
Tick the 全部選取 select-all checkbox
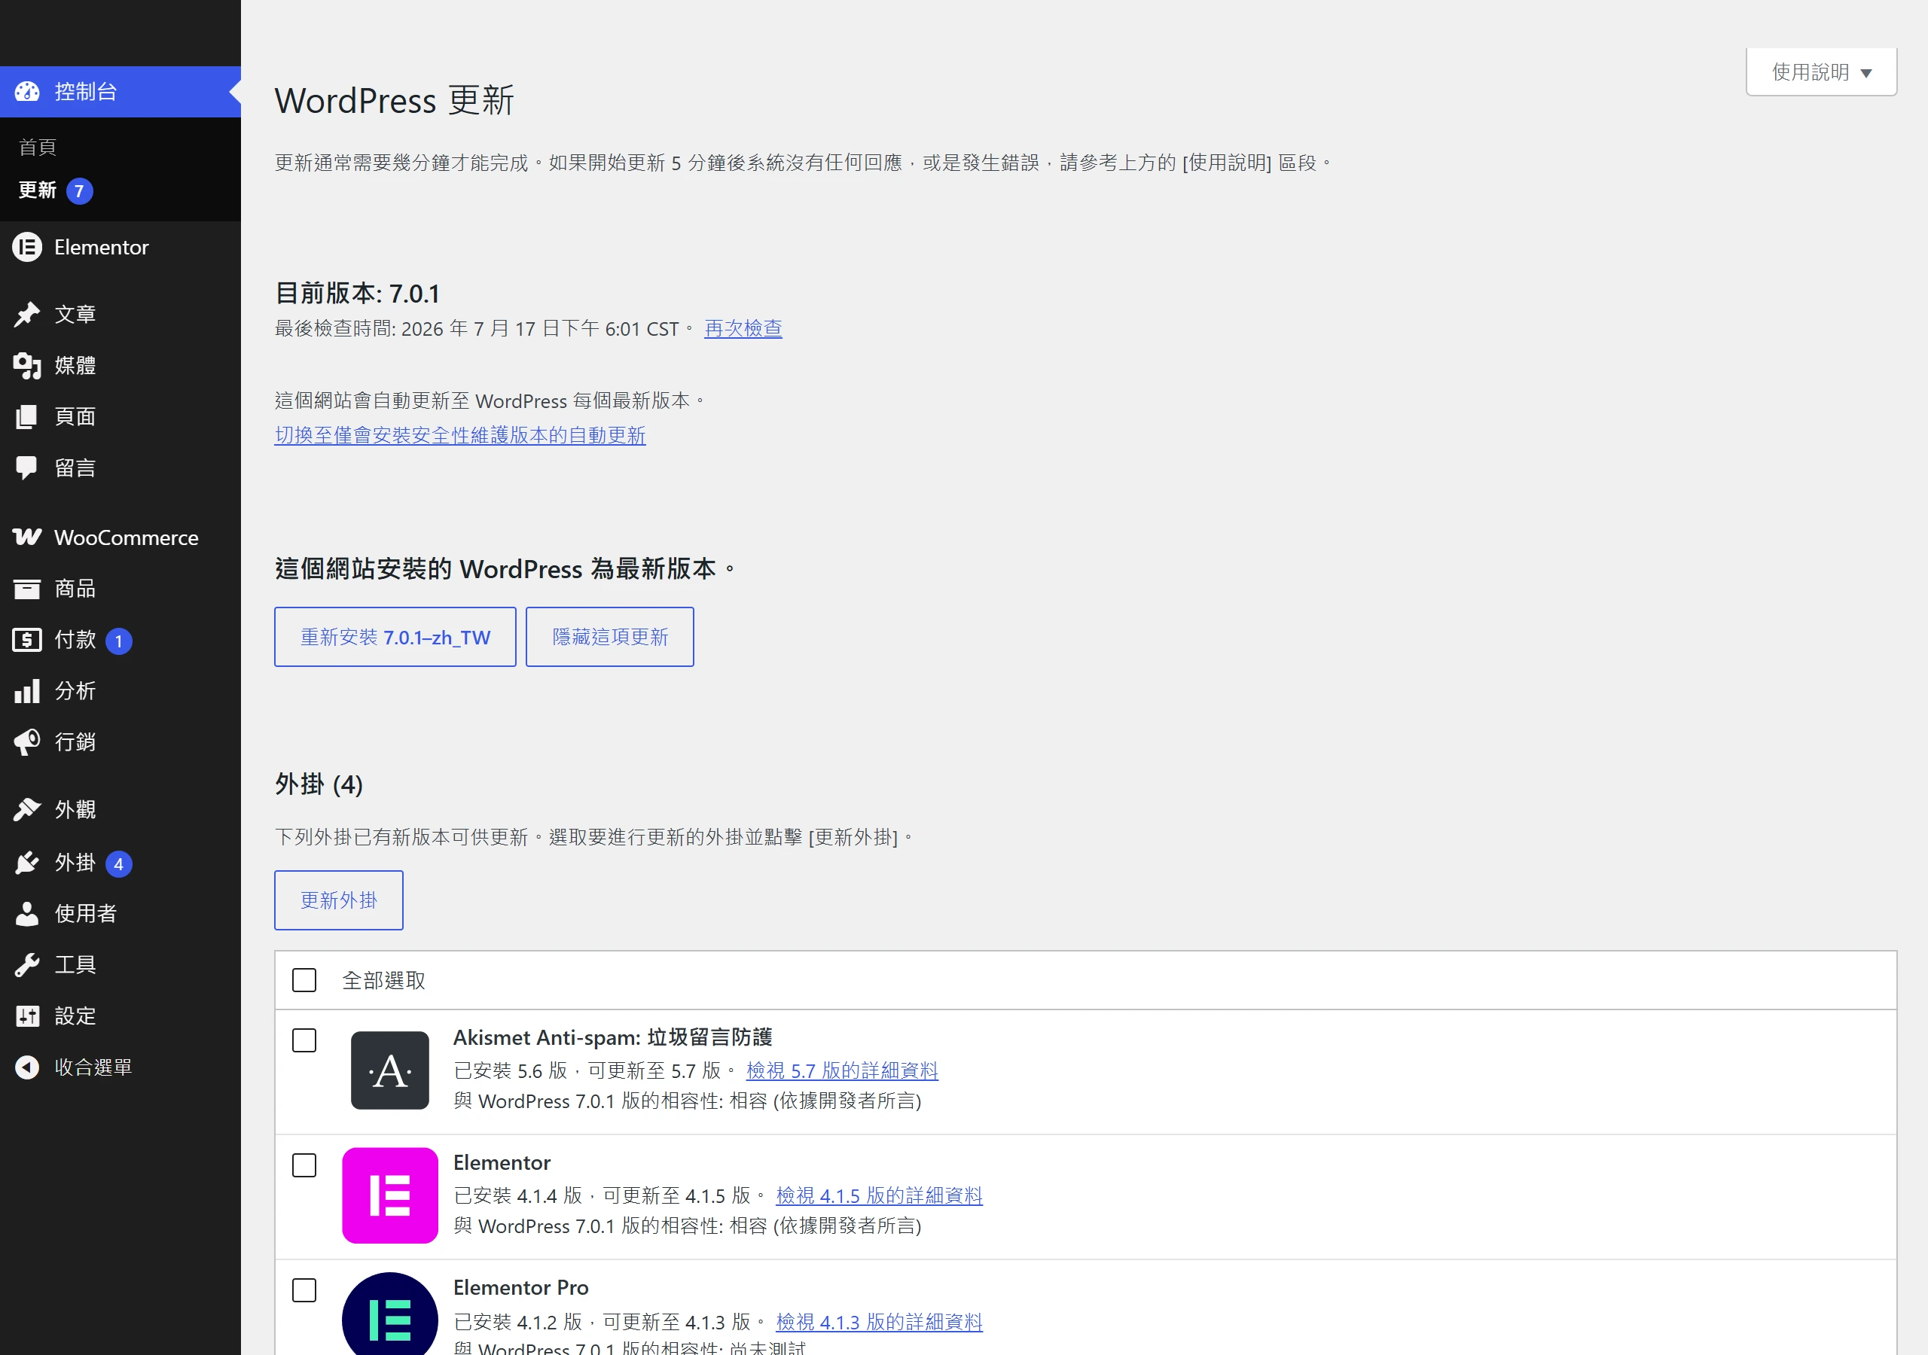click(304, 979)
